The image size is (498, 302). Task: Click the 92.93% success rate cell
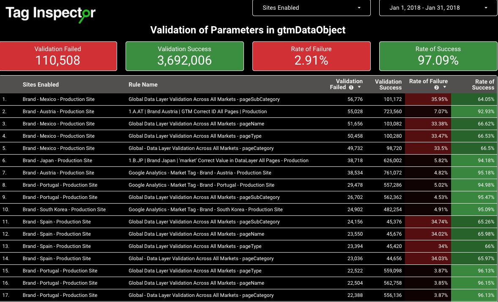(x=474, y=112)
